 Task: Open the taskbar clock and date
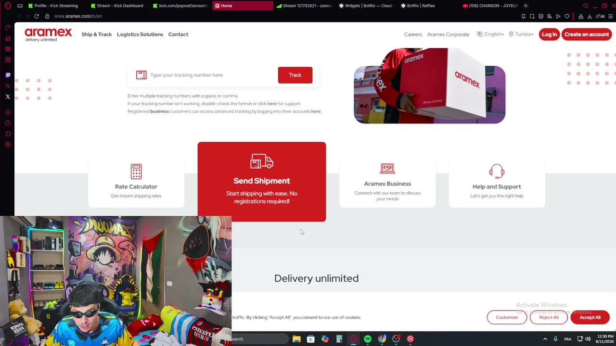[605, 339]
